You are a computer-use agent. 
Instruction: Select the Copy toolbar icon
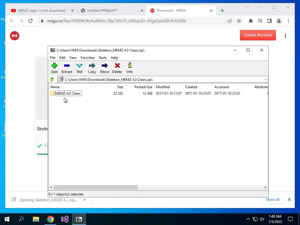[x=92, y=68]
